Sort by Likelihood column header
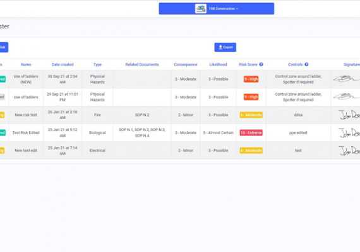This screenshot has width=360, height=252. coord(218,65)
